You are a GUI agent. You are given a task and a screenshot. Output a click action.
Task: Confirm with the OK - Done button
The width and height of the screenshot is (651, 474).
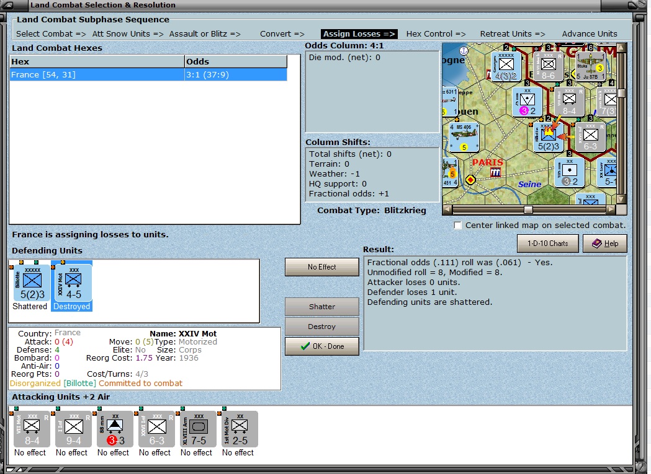point(321,346)
